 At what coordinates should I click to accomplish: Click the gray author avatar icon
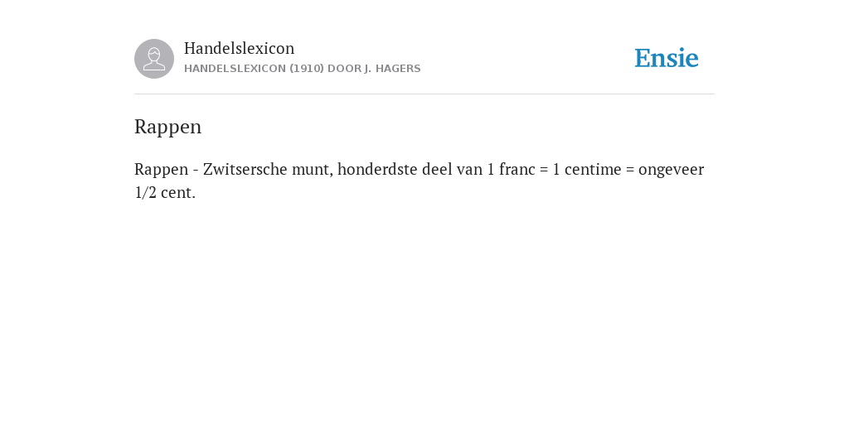154,59
